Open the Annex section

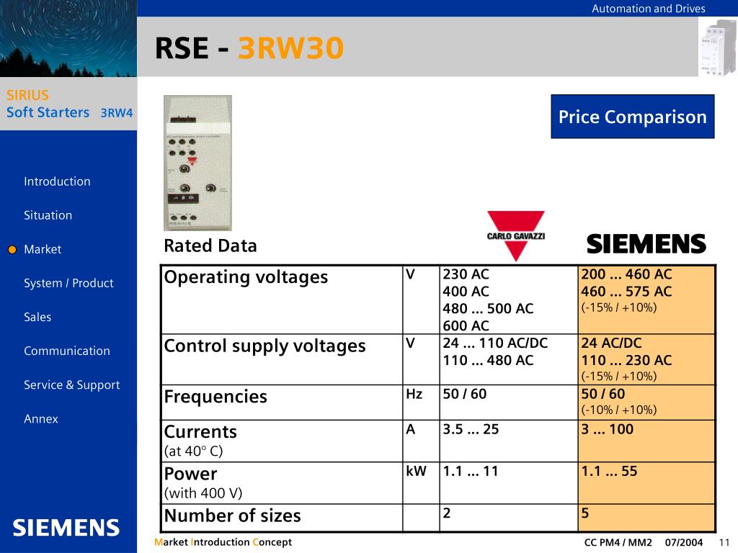(x=41, y=418)
